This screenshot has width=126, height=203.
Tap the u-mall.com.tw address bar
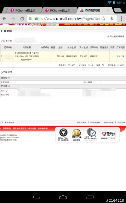tap(66, 19)
